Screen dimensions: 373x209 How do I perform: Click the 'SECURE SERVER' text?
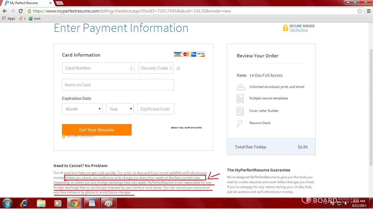tap(302, 26)
